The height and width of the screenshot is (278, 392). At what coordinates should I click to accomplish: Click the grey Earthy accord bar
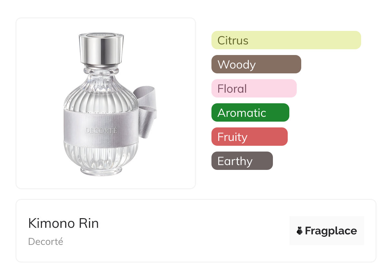[242, 161]
